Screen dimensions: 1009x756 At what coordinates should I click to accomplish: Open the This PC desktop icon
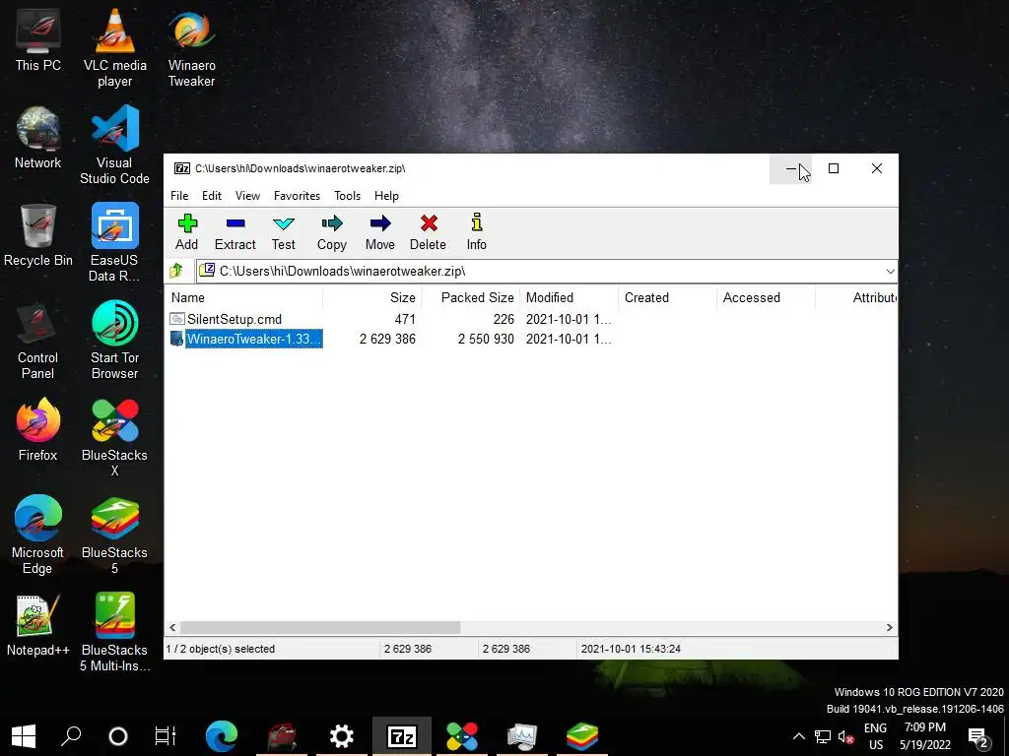click(38, 40)
